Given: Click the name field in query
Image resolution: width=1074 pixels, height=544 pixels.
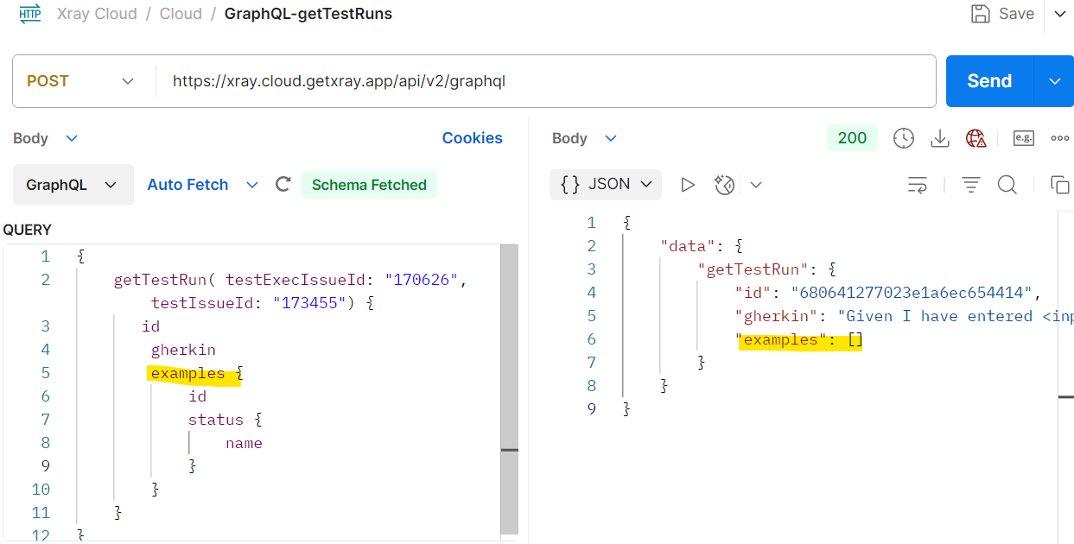Looking at the screenshot, I should pyautogui.click(x=244, y=443).
